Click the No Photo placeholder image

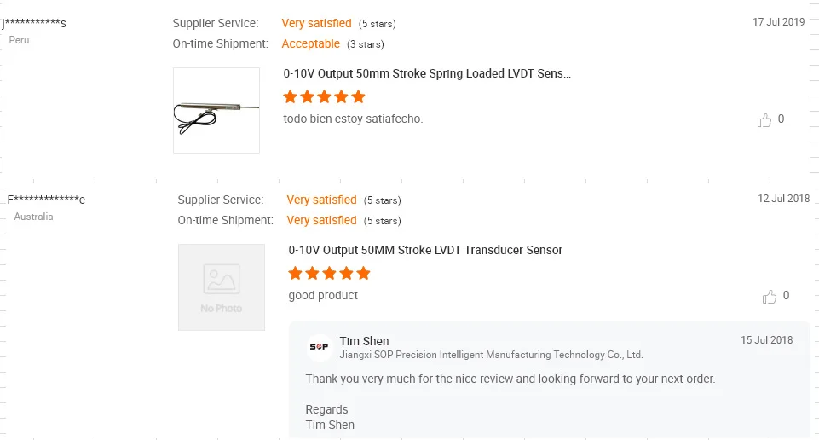click(x=222, y=287)
